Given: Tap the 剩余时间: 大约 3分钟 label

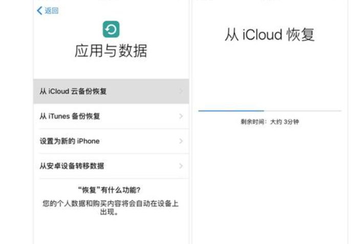Looking at the screenshot, I should point(270,122).
